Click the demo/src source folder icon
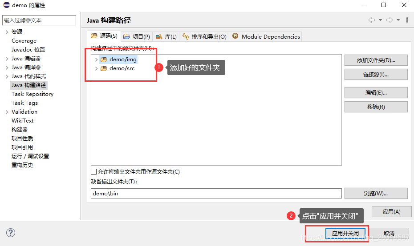 [104, 68]
